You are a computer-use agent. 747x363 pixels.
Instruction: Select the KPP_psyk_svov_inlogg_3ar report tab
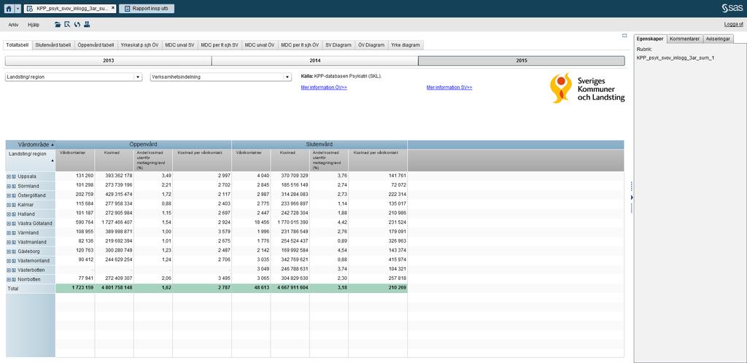tap(69, 9)
